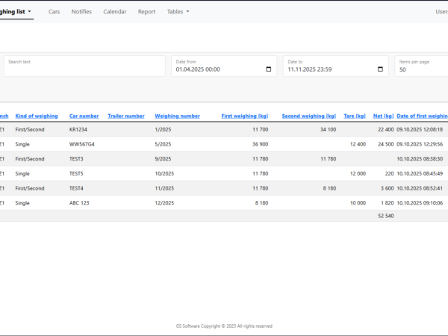Screen dimensions: 448x336
Task: Select car number TEST3 cell
Action: click(x=76, y=159)
